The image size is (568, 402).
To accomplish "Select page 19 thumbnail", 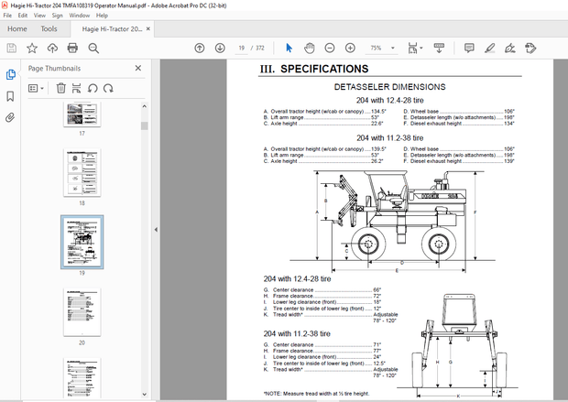I will coord(82,242).
